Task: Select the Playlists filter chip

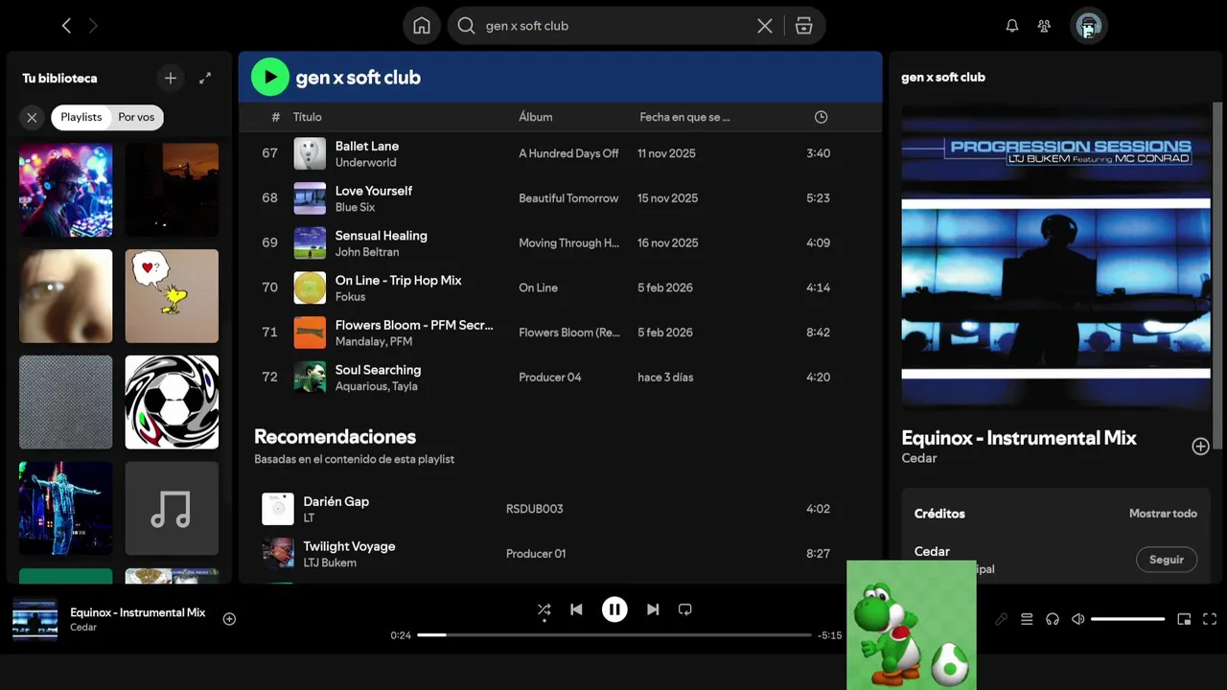Action: [81, 117]
